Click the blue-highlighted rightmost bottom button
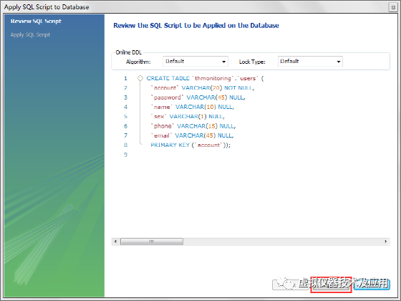Screen dimensions: 401x301 (x=372, y=285)
